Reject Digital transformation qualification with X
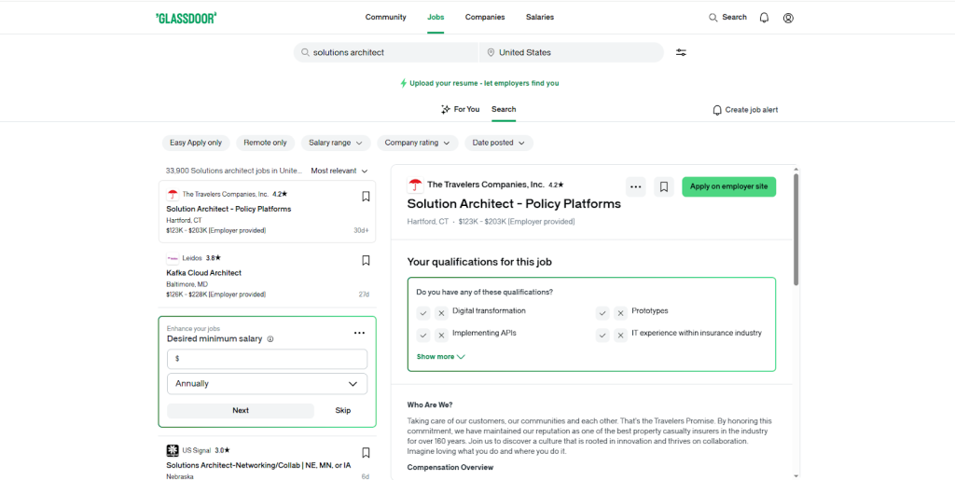The width and height of the screenshot is (955, 480). pyautogui.click(x=441, y=313)
